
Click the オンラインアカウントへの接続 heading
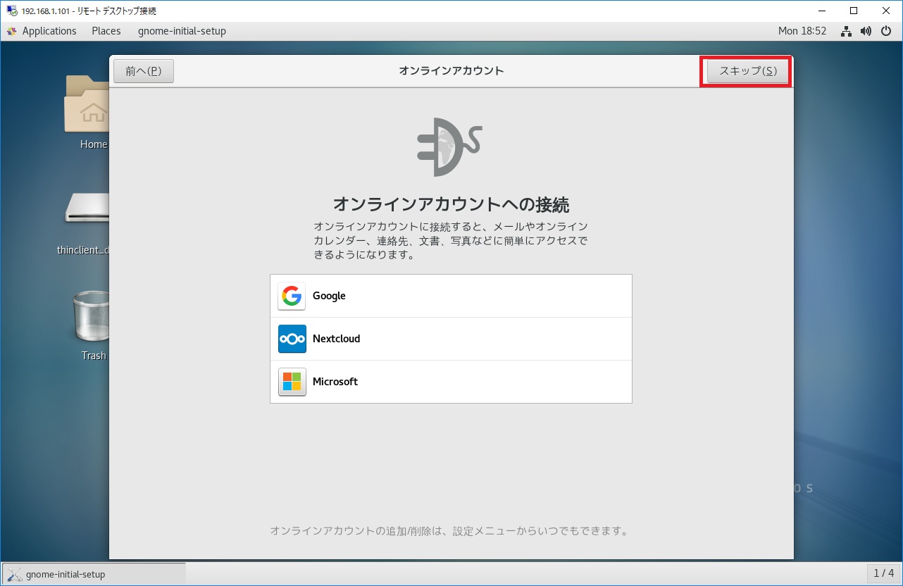click(x=451, y=204)
